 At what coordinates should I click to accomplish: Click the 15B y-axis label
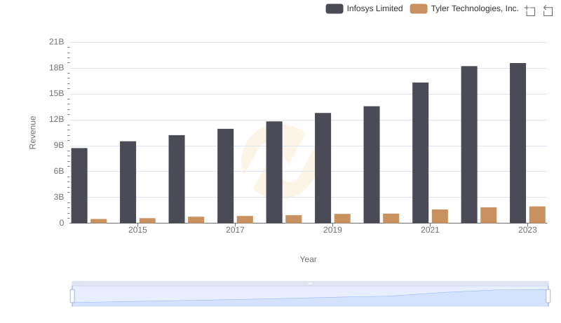[57, 94]
